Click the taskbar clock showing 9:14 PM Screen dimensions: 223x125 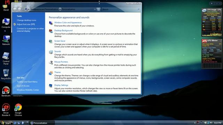coord(217,123)
